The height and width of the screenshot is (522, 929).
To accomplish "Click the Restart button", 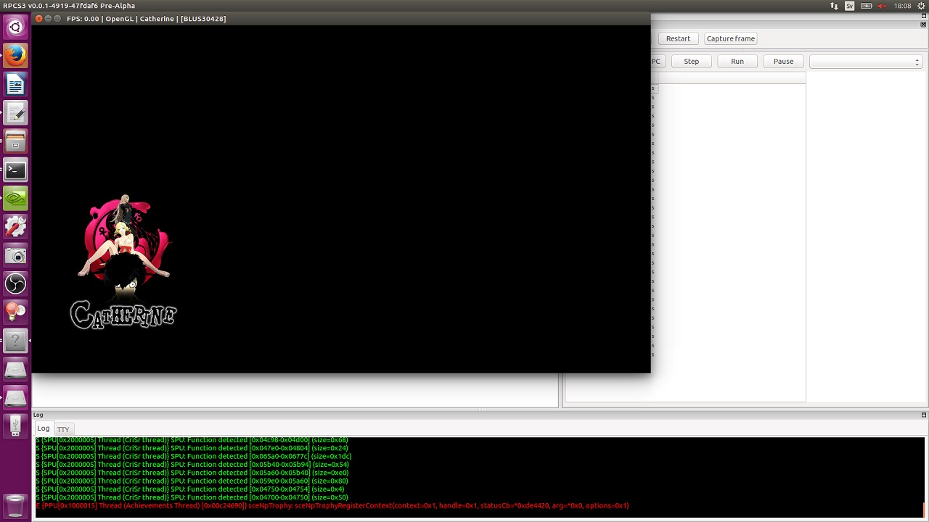I will click(x=678, y=38).
